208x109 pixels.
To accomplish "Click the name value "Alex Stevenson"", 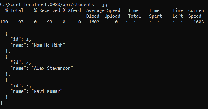I will (x=52, y=68).
